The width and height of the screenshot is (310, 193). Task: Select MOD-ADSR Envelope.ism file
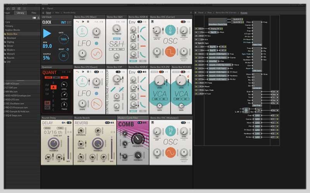[18, 95]
